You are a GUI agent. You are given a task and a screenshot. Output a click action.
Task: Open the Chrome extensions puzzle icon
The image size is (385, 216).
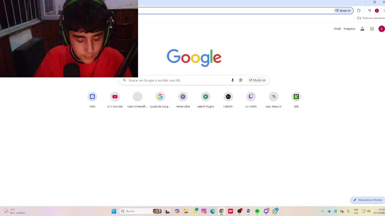(359, 10)
